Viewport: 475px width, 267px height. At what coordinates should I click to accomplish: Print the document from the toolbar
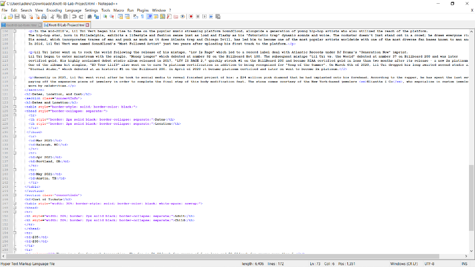tap(44, 17)
